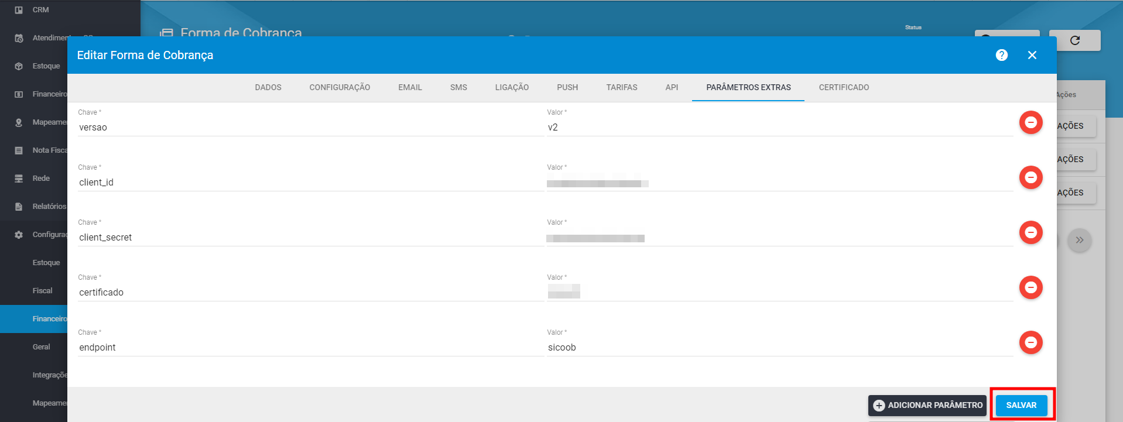This screenshot has width=1123, height=422.
Task: Click Rede network icon in sidebar
Action: (x=19, y=179)
